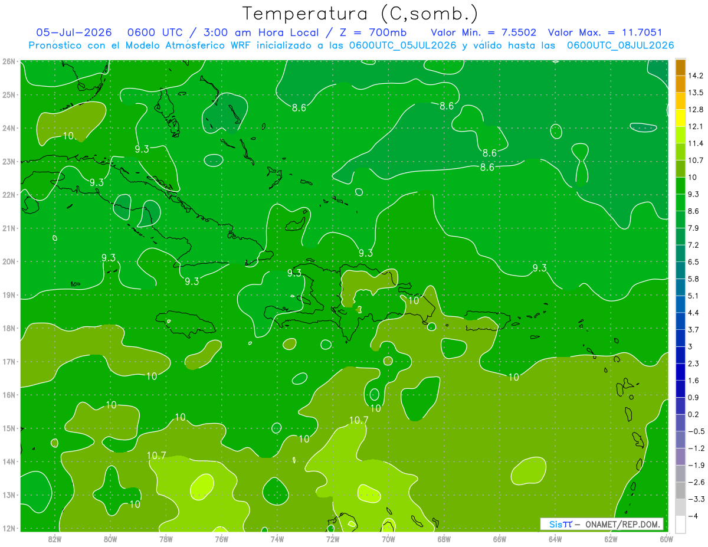The image size is (708, 547).
Task: Click the "6.5" value on the color scale
Action: (693, 261)
